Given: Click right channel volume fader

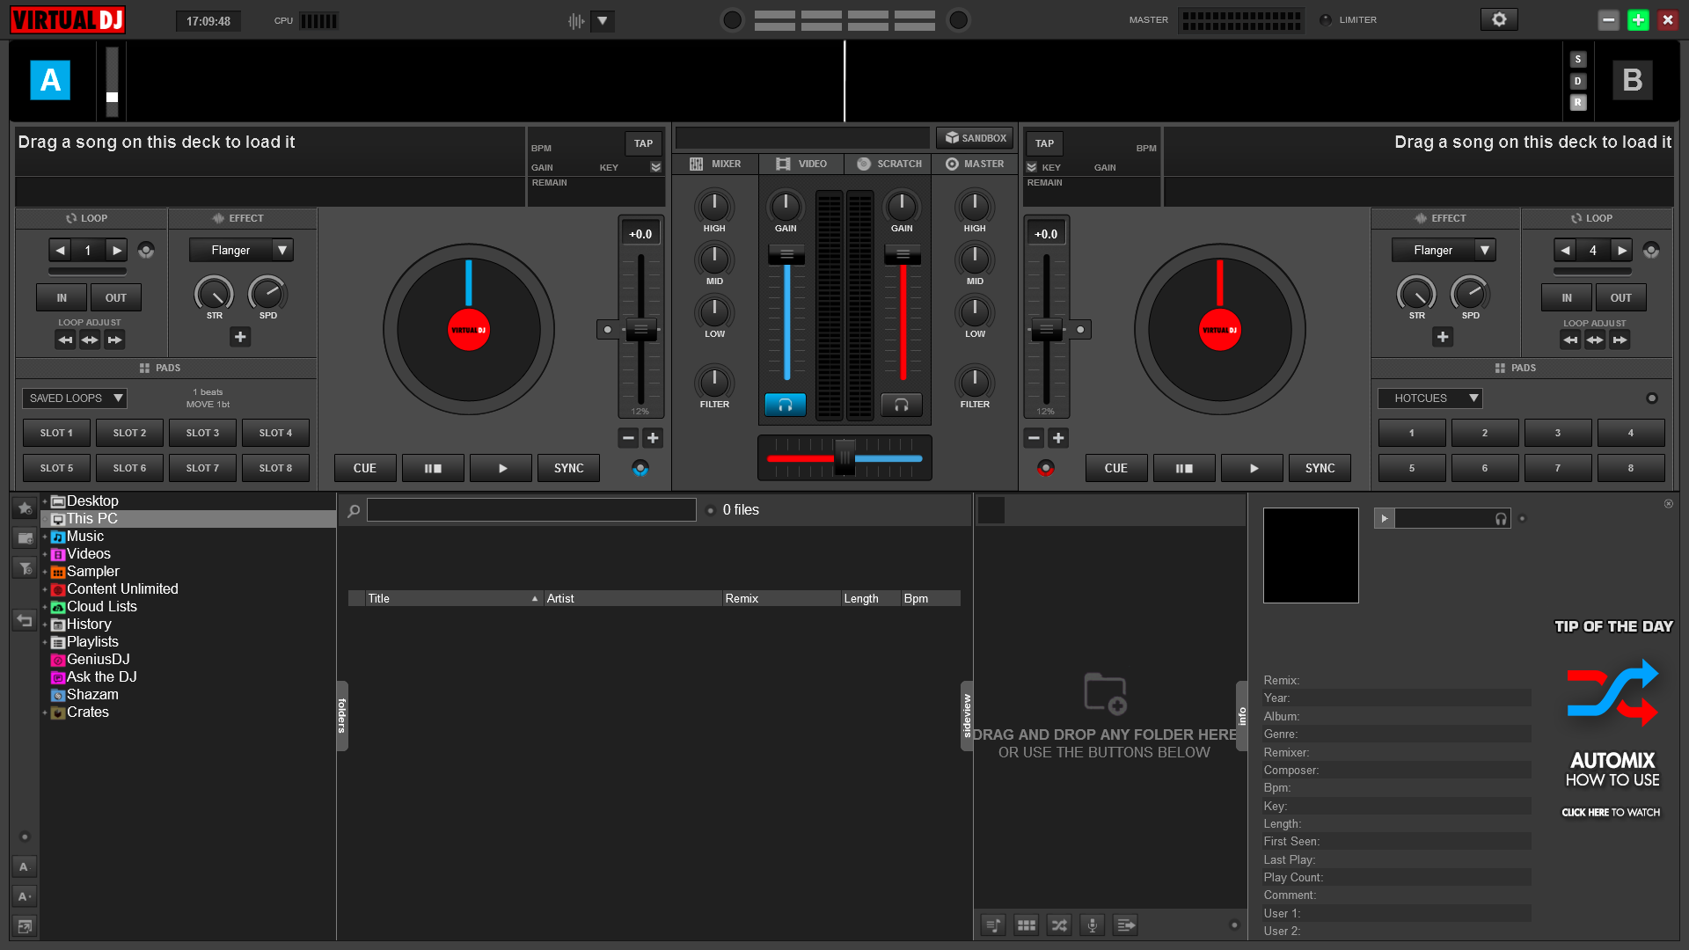Looking at the screenshot, I should [903, 254].
